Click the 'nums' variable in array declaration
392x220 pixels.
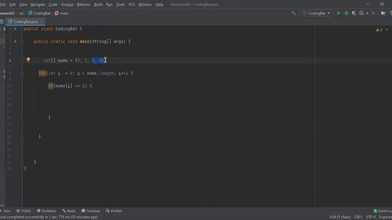point(62,61)
